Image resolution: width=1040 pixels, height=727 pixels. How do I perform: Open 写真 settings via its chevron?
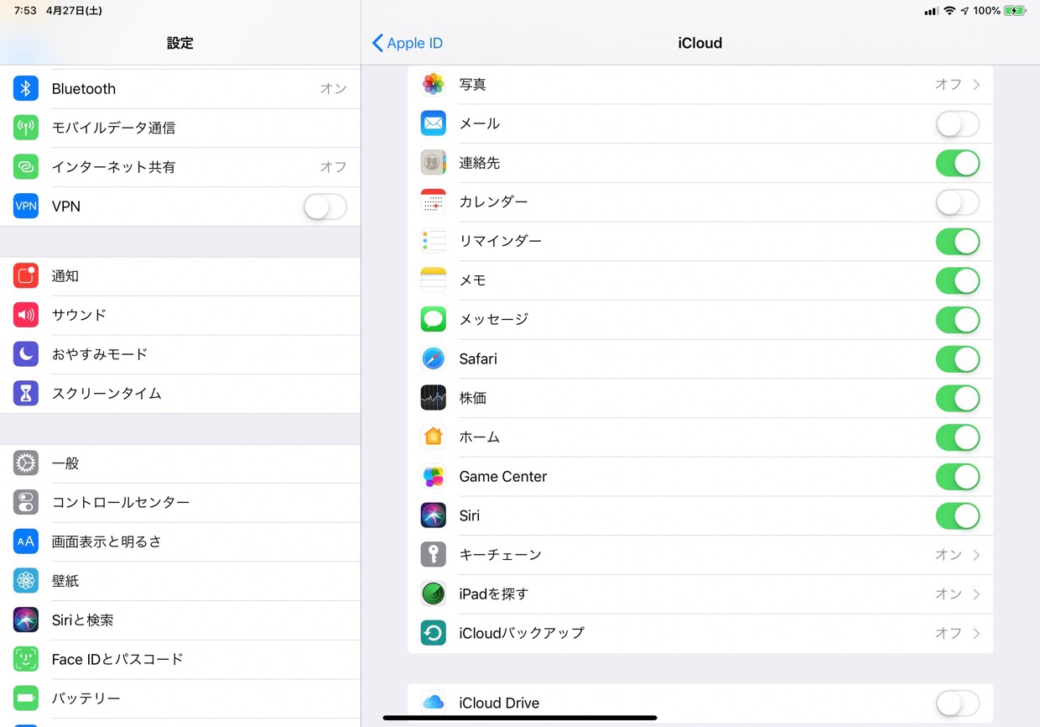976,84
